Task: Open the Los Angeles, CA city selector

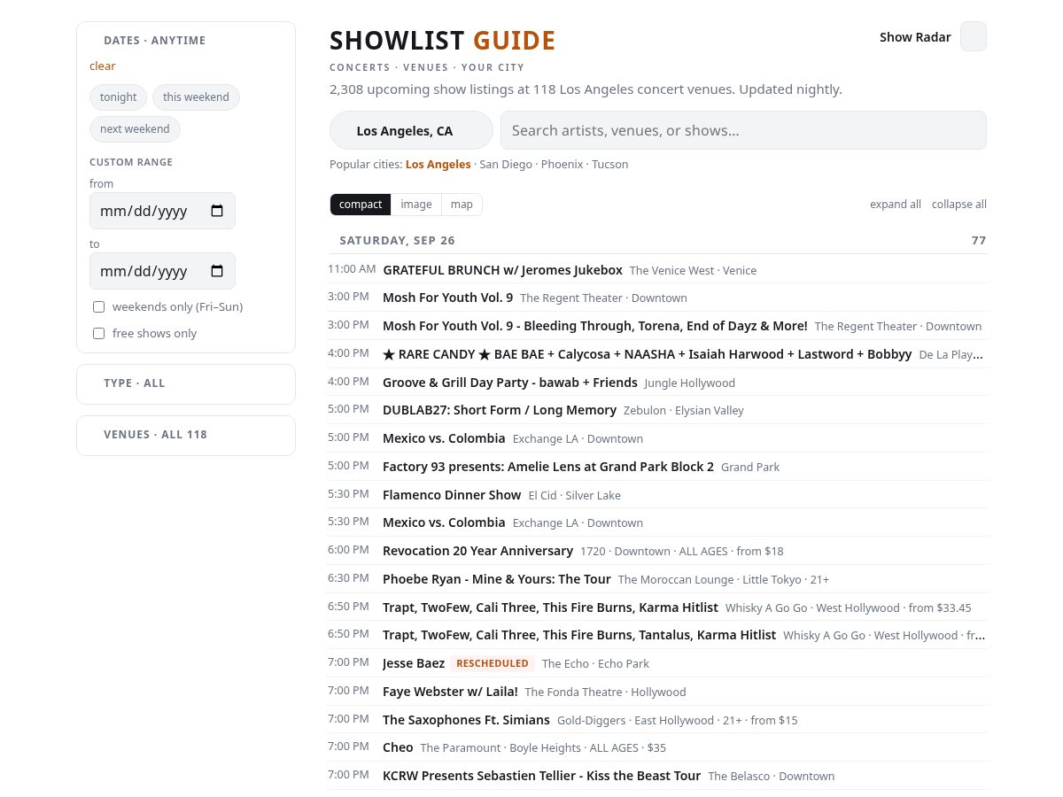Action: pyautogui.click(x=411, y=130)
